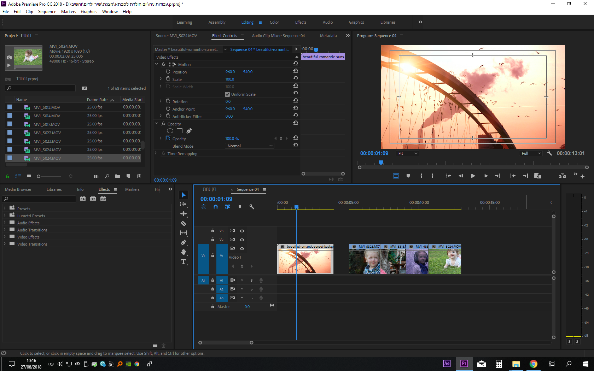Toggle the Uniform Scale checkbox
This screenshot has height=371, width=594.
(227, 94)
